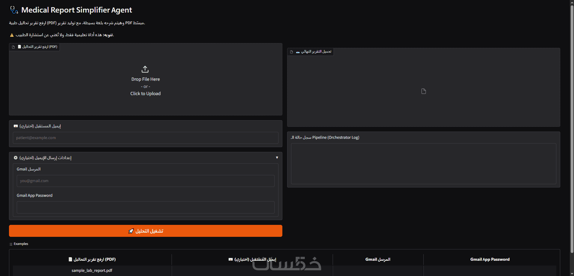
Task: Click the Gmail App Password column header
Action: [x=490, y=260]
